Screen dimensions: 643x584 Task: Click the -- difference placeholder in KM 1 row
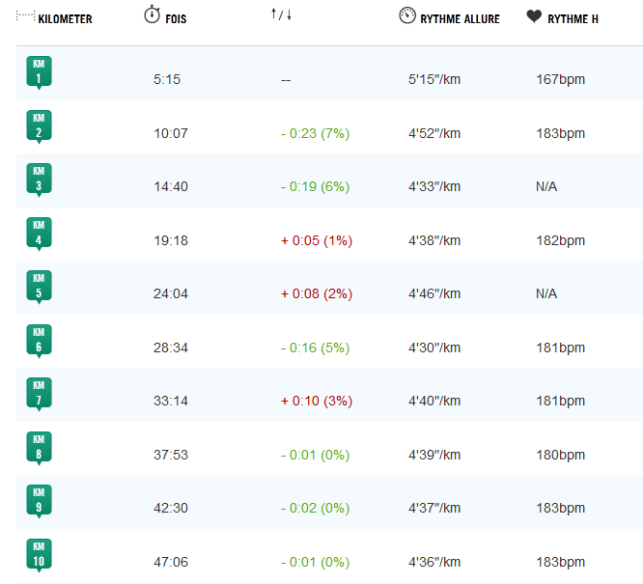coord(286,80)
